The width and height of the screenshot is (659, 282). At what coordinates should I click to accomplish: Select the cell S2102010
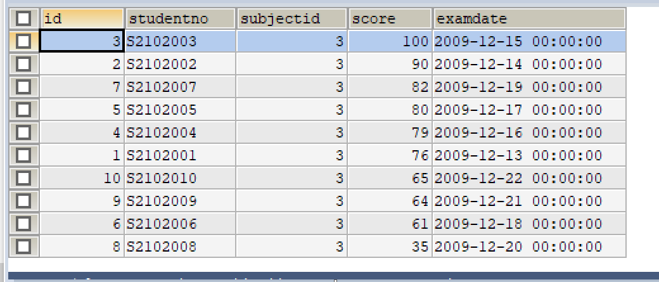(181, 178)
